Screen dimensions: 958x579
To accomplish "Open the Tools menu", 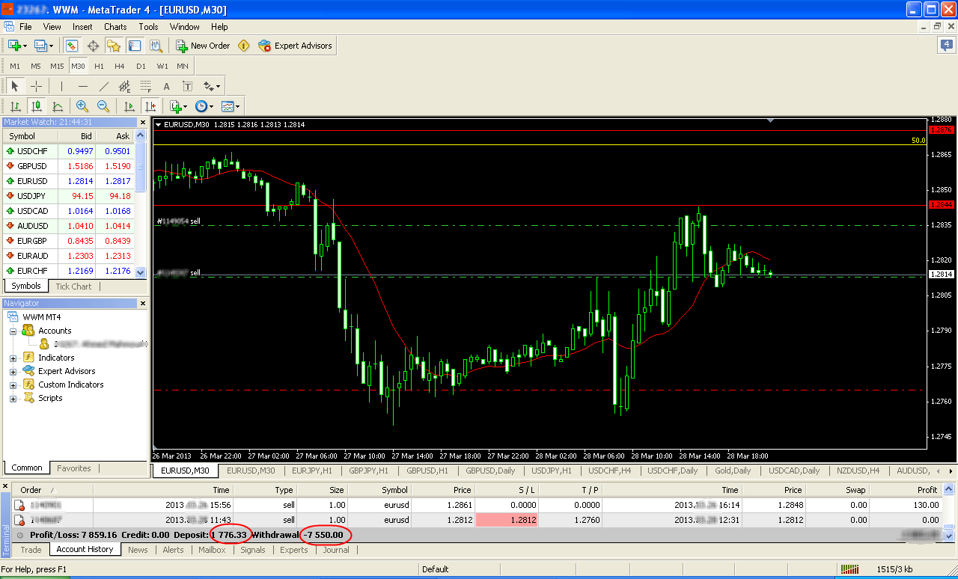I will tap(148, 27).
